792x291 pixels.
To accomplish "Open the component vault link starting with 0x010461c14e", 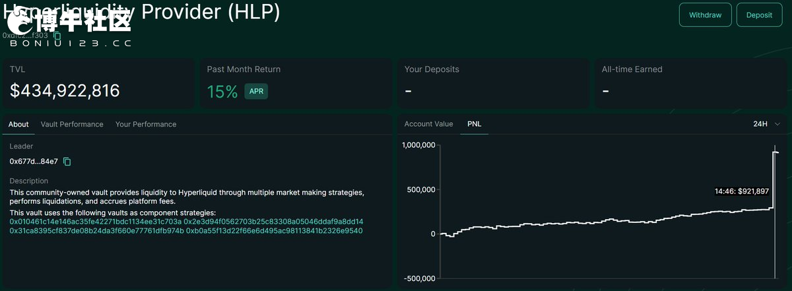I will point(95,222).
